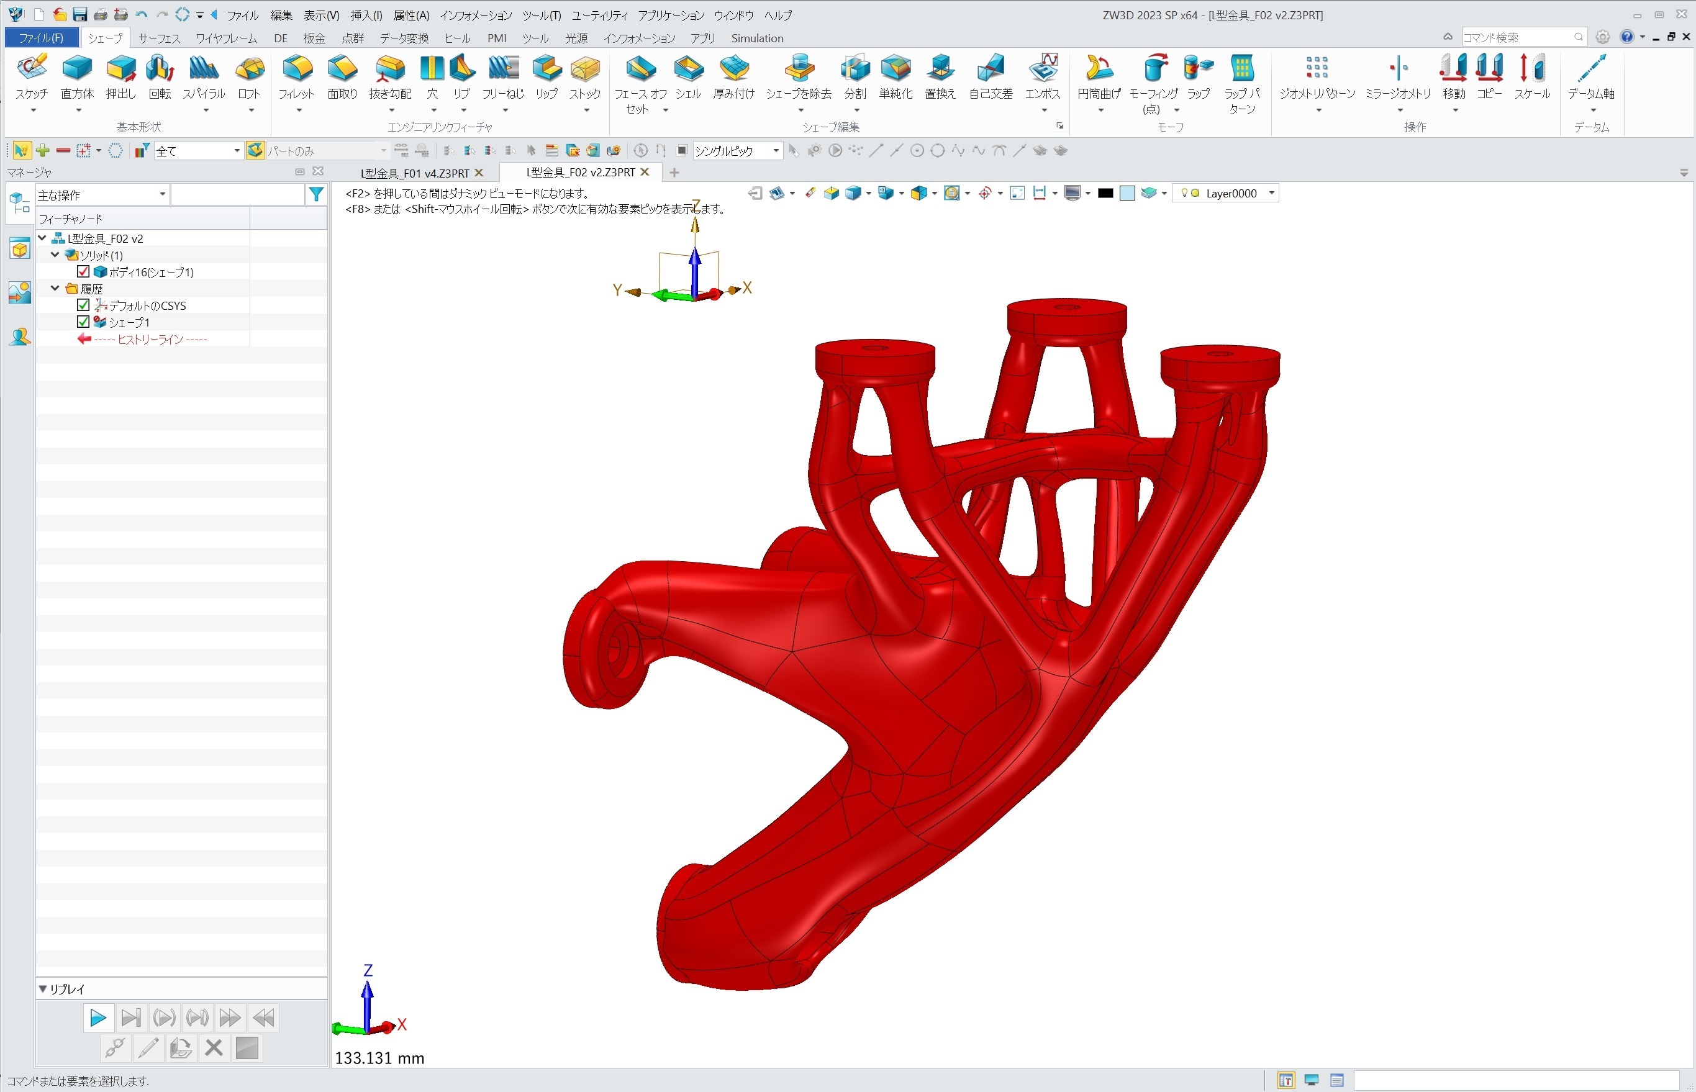Toggle the シェープ1 history checkbox

click(83, 322)
